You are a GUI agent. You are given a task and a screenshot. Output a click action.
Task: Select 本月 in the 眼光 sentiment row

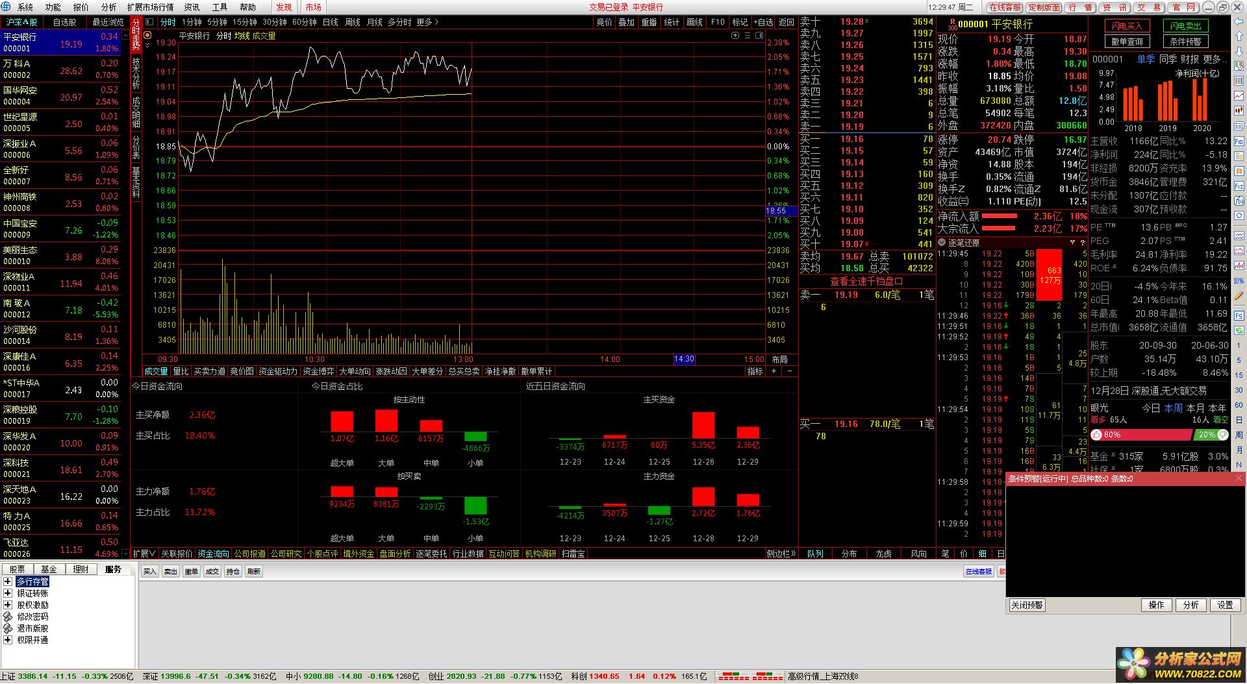click(x=1195, y=408)
